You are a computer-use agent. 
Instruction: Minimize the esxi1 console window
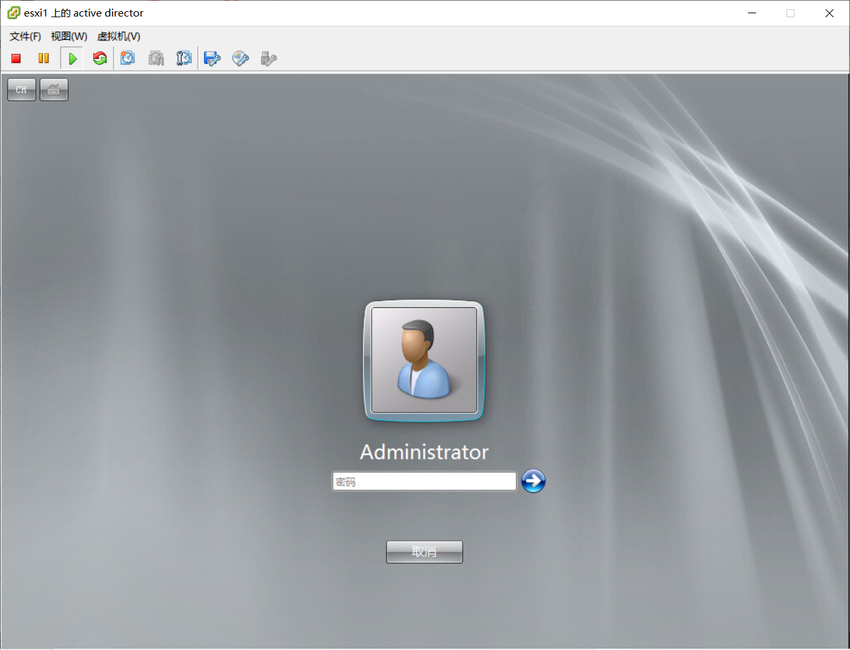[x=752, y=13]
